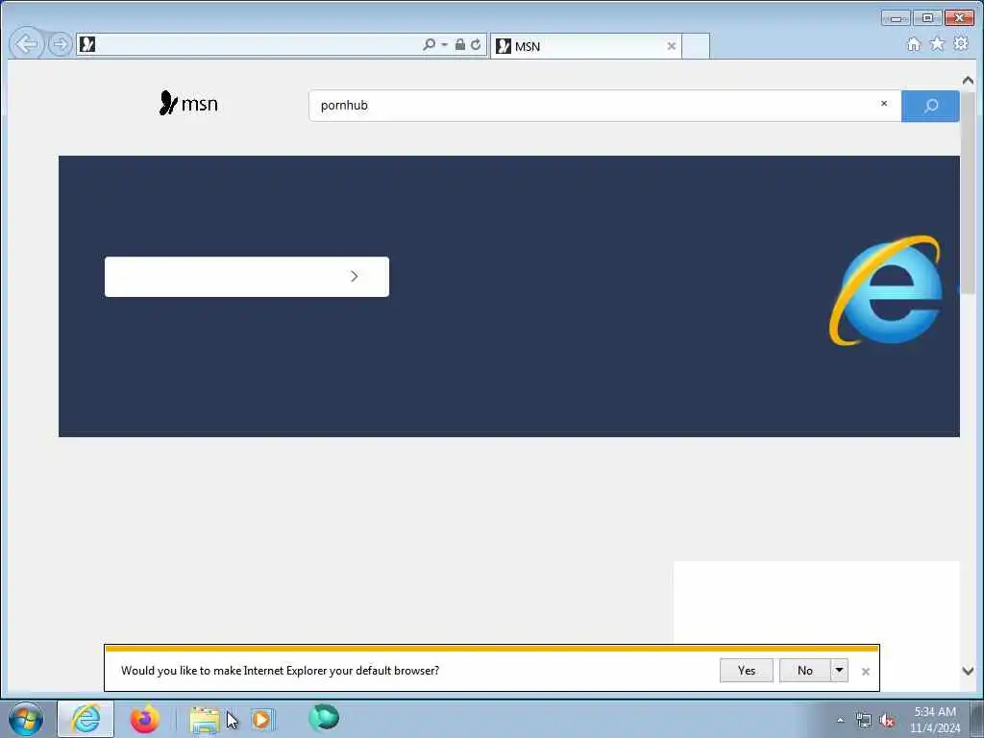
Task: Click the Internet Explorer logo in banner
Action: point(886,290)
